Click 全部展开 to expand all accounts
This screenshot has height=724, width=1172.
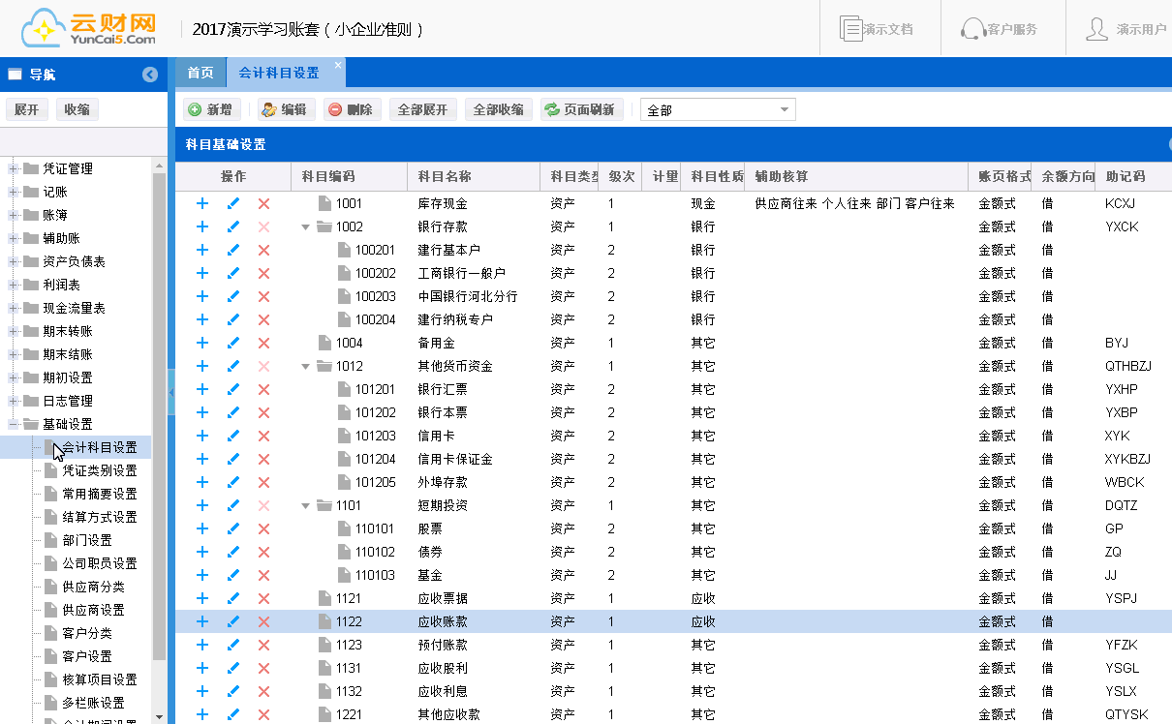(x=423, y=109)
